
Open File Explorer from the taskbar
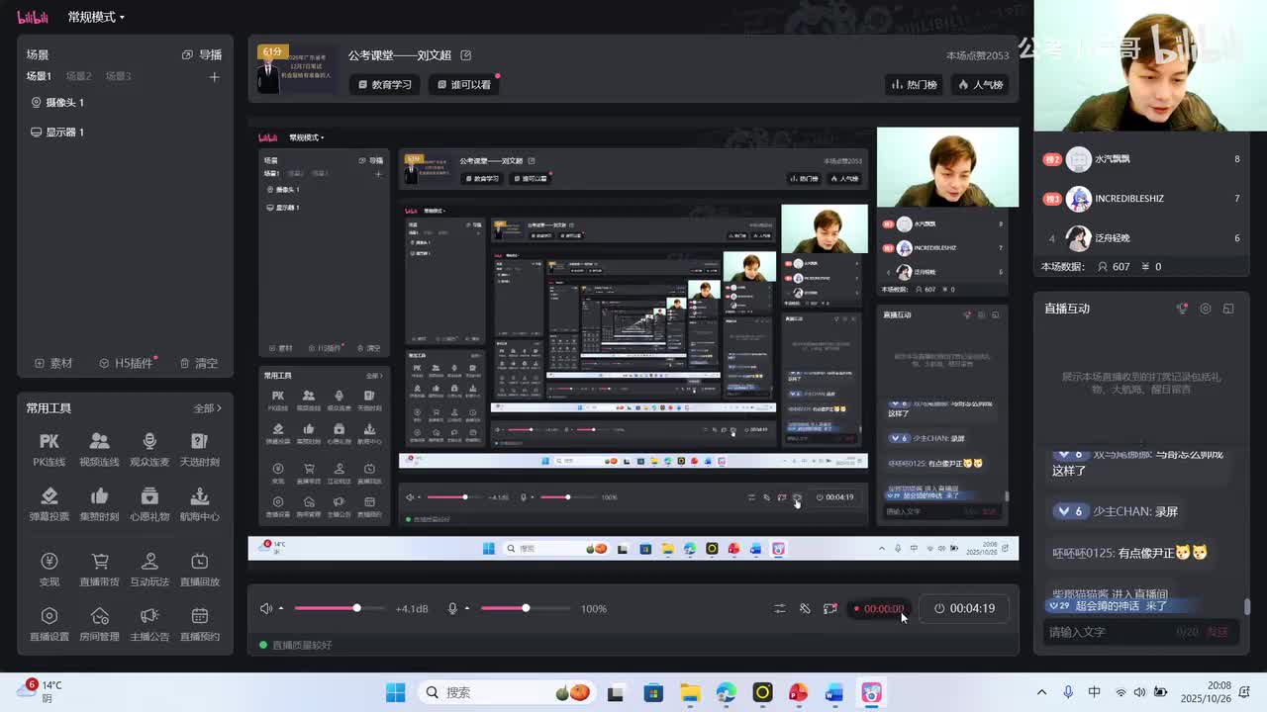pyautogui.click(x=689, y=692)
